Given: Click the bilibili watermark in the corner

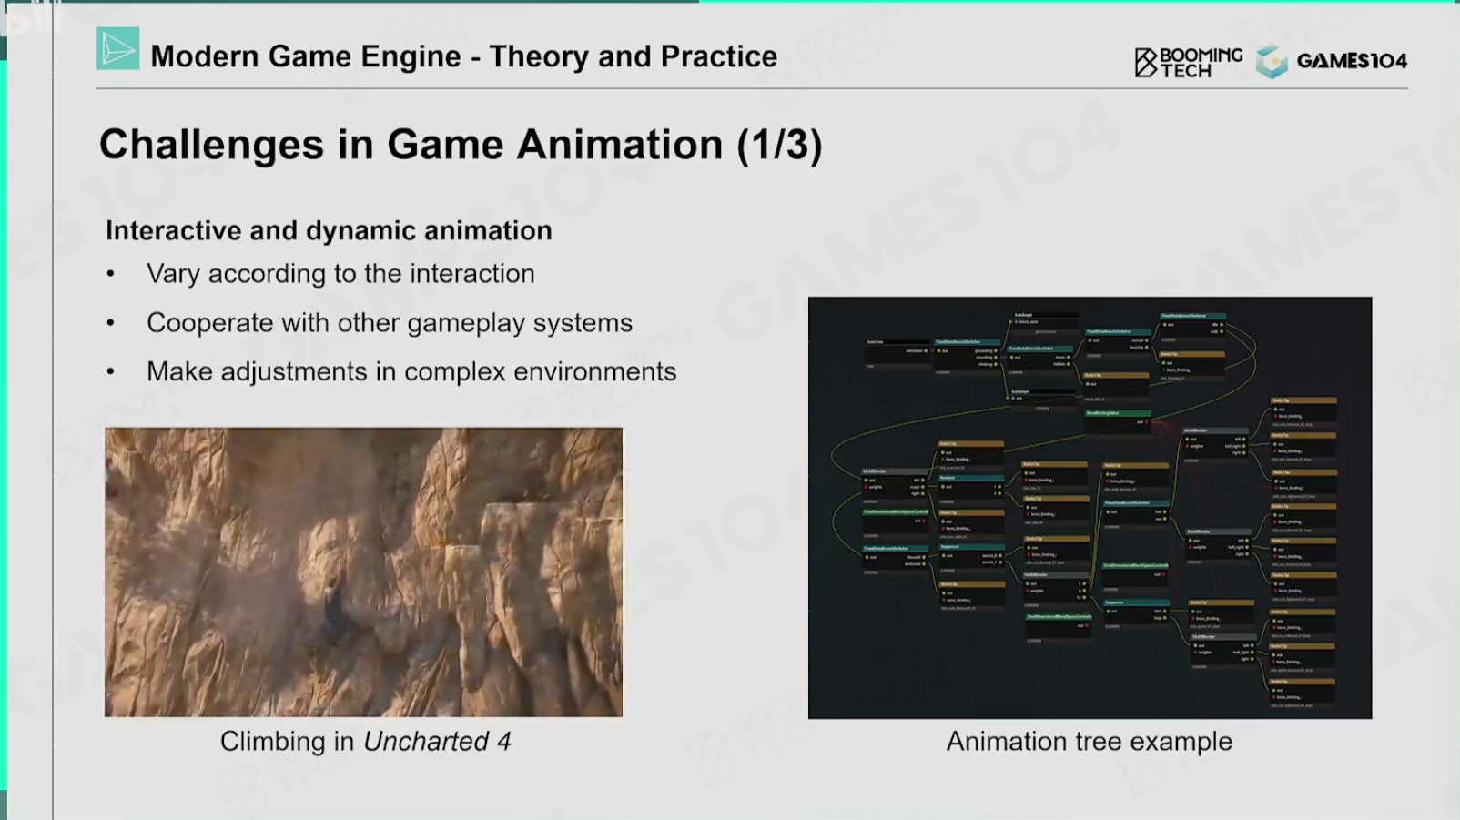Looking at the screenshot, I should (27, 18).
